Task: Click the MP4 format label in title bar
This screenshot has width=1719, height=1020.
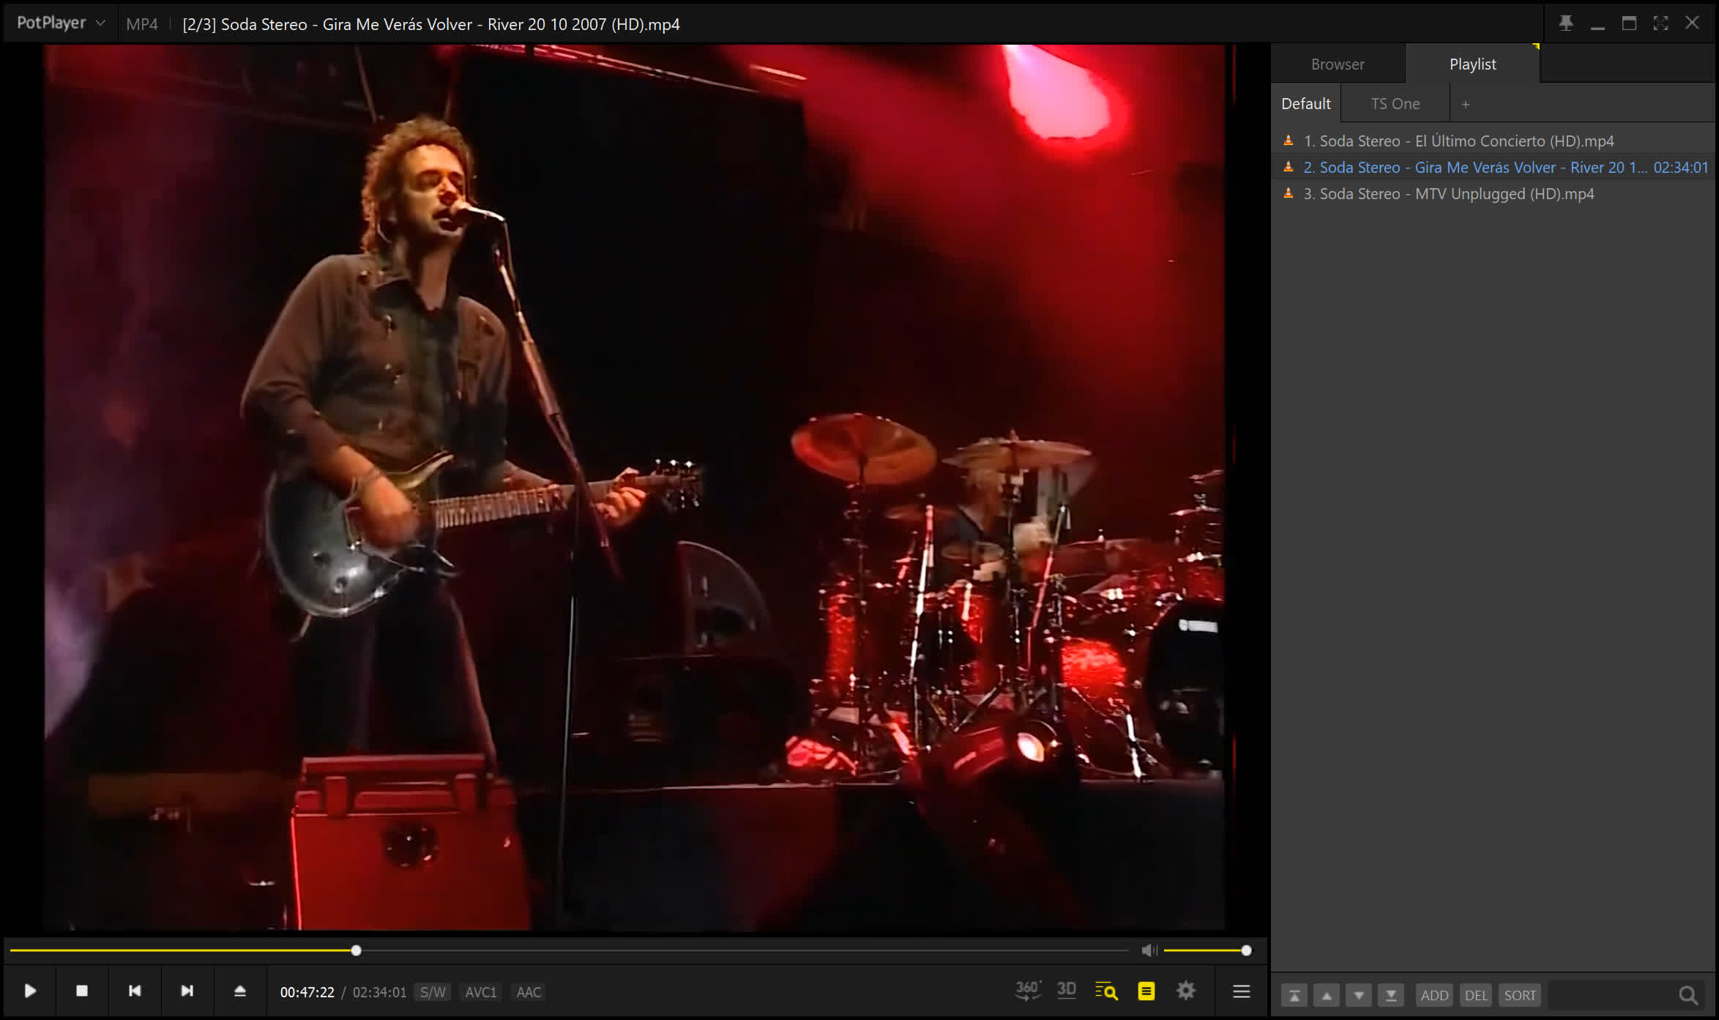Action: click(x=141, y=24)
